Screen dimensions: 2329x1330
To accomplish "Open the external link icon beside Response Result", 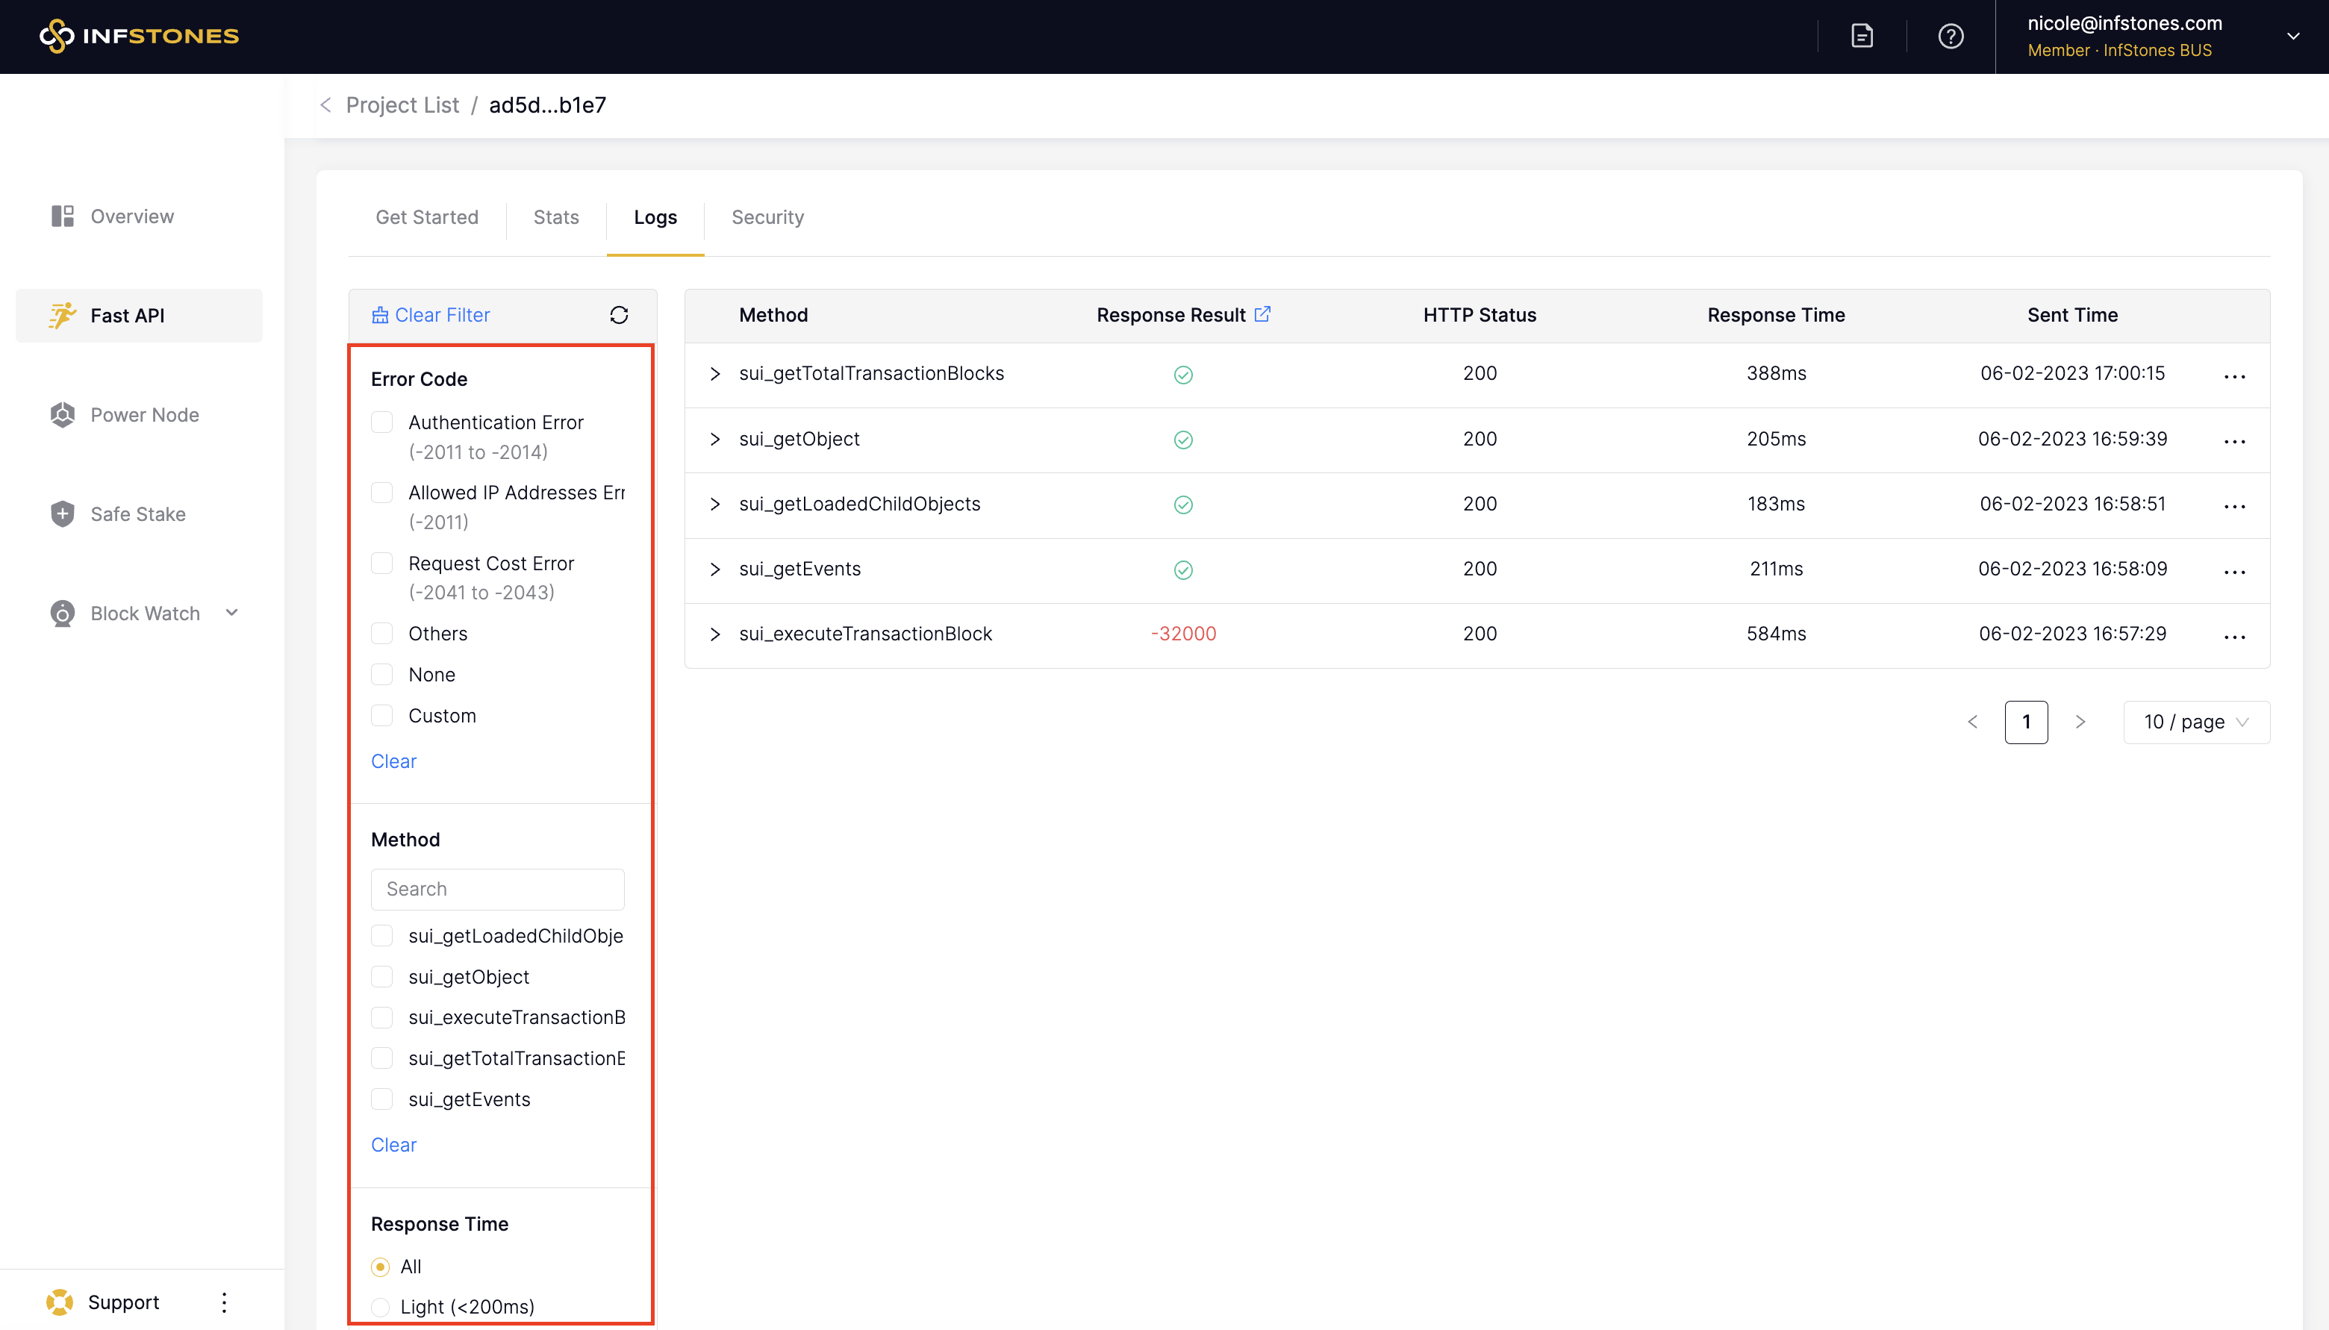I will 1262,314.
